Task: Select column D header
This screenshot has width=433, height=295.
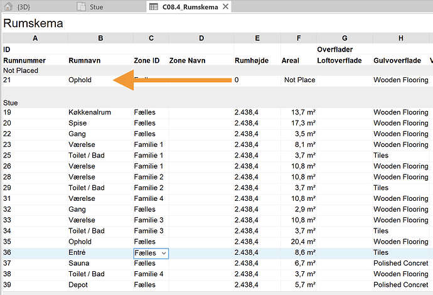Action: [x=201, y=38]
